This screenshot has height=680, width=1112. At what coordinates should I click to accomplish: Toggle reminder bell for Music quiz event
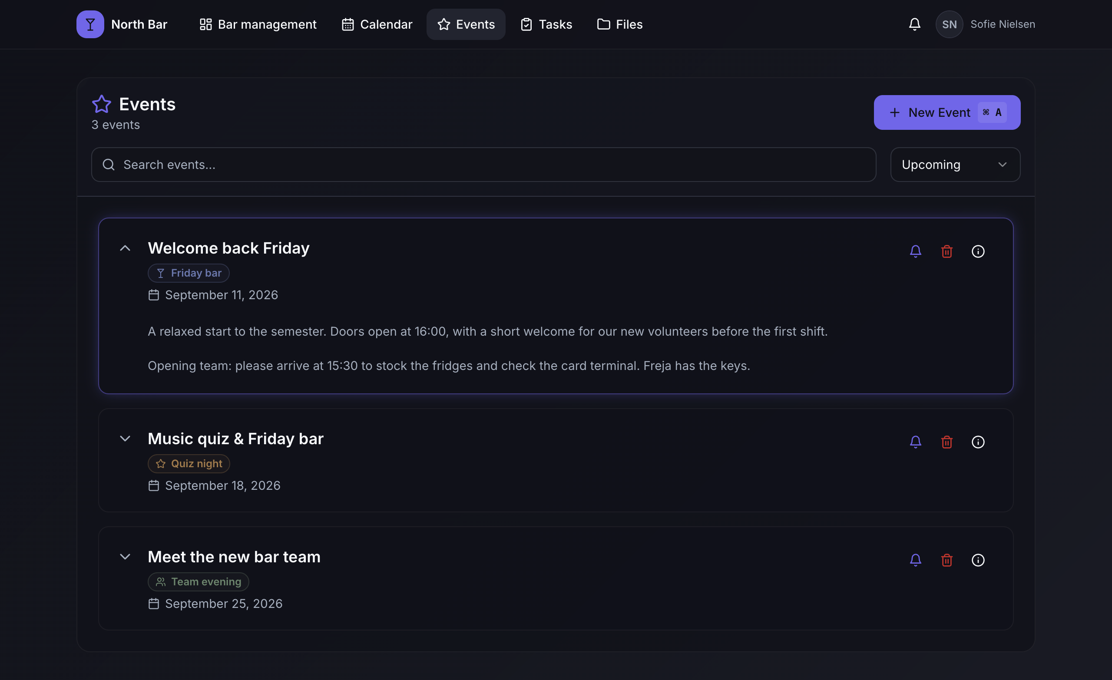pyautogui.click(x=915, y=442)
